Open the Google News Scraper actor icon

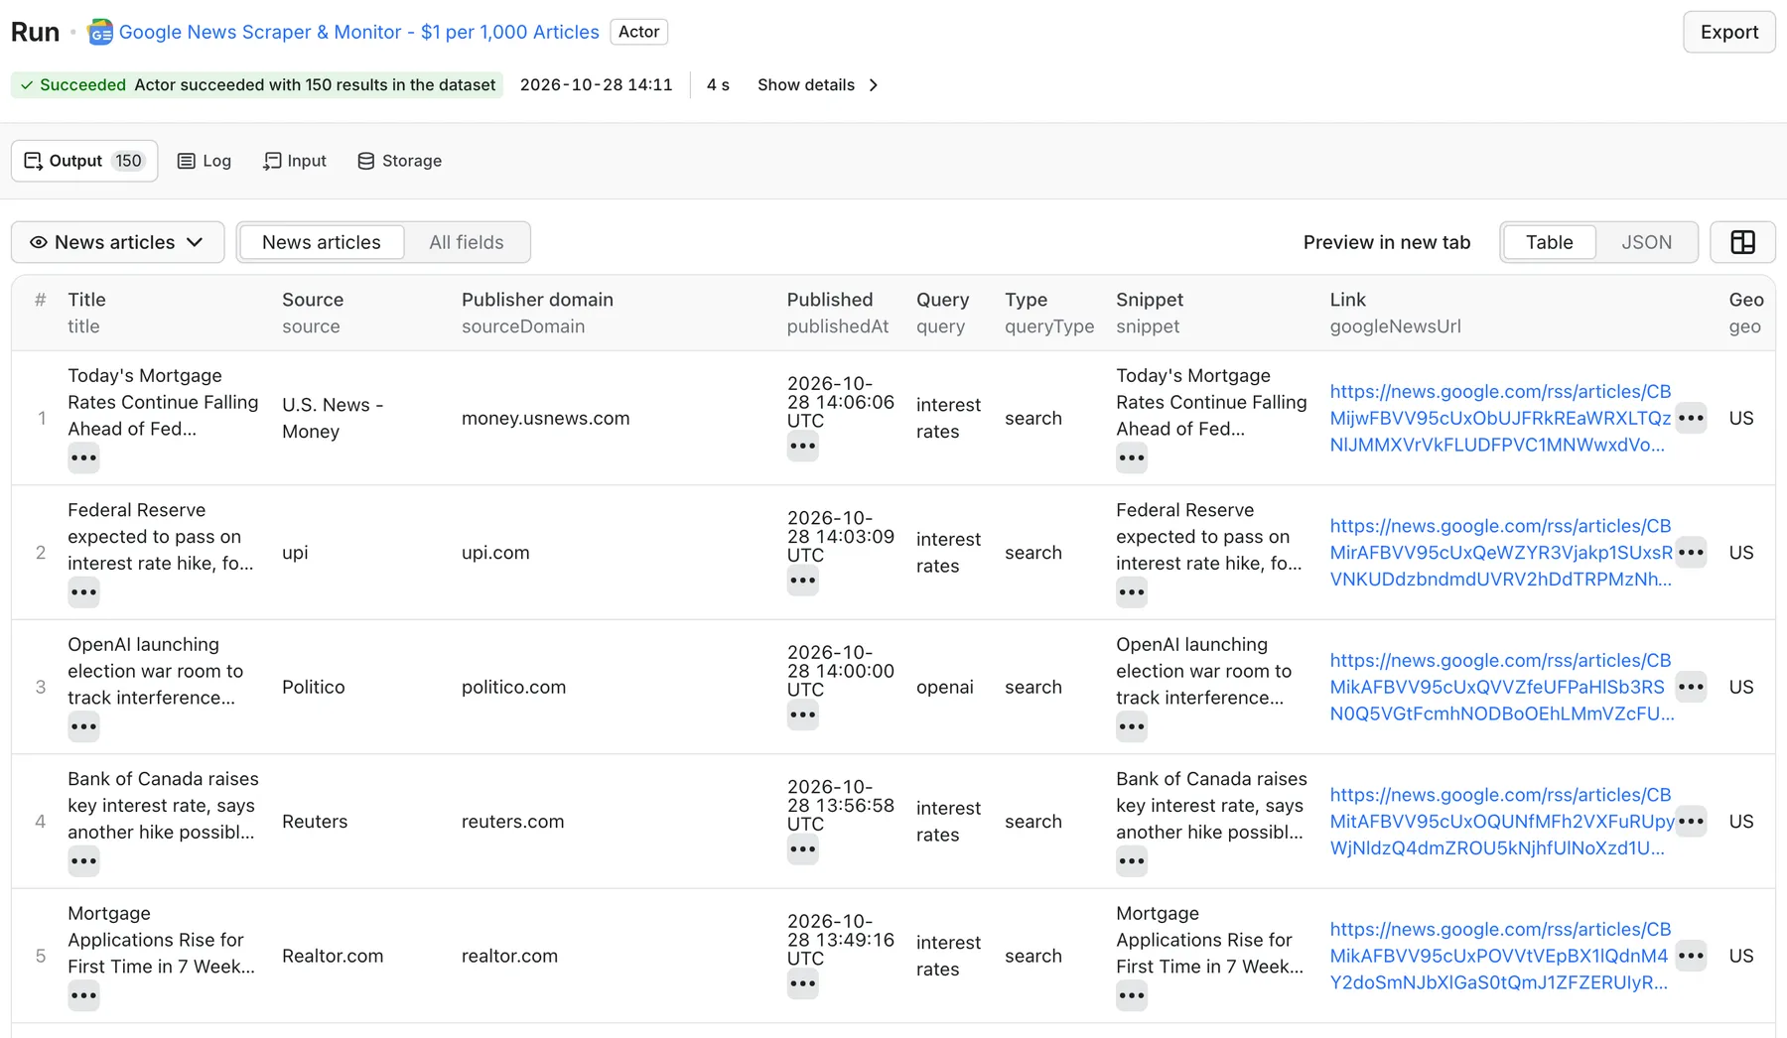pyautogui.click(x=100, y=33)
